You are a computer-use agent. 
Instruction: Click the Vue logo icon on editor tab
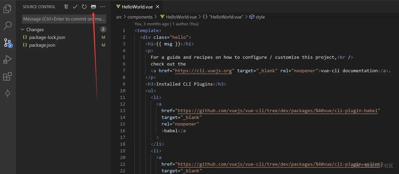(118, 7)
